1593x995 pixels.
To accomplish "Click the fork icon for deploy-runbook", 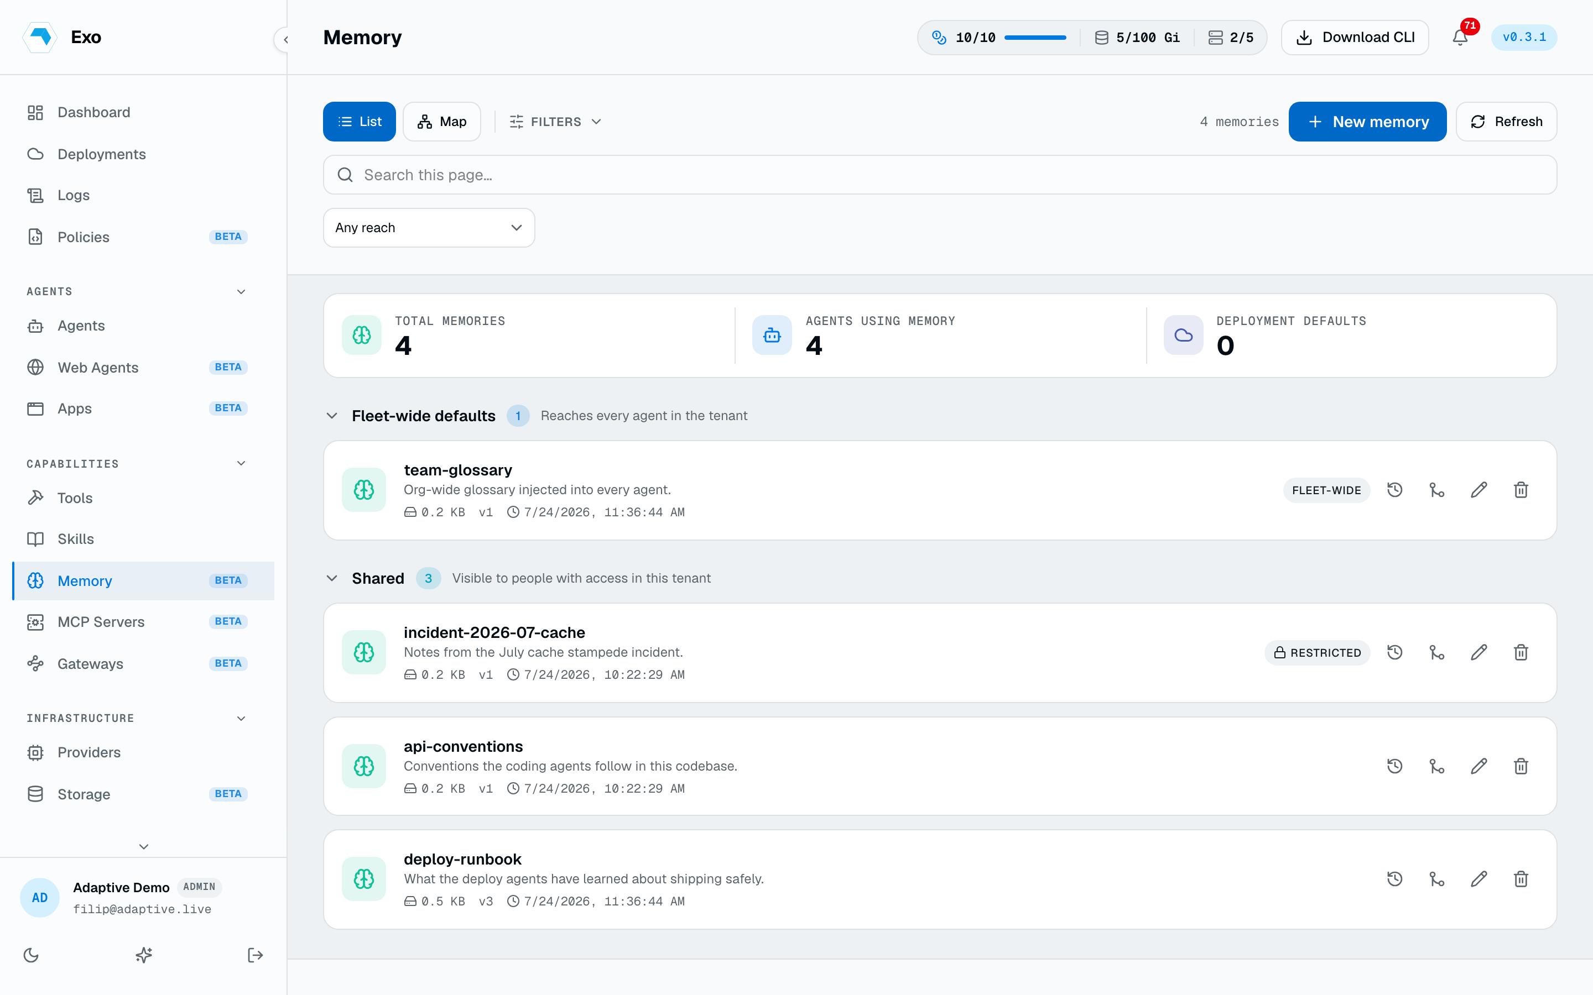I will (1436, 878).
